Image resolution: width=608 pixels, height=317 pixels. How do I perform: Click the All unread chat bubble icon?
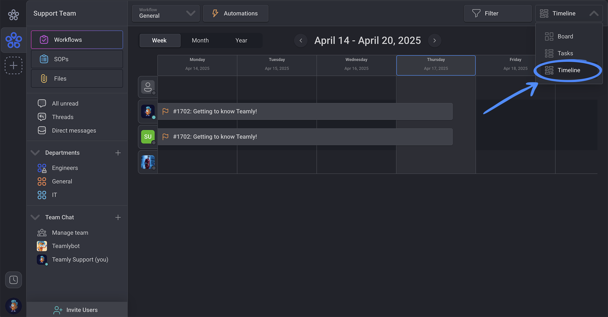42,103
